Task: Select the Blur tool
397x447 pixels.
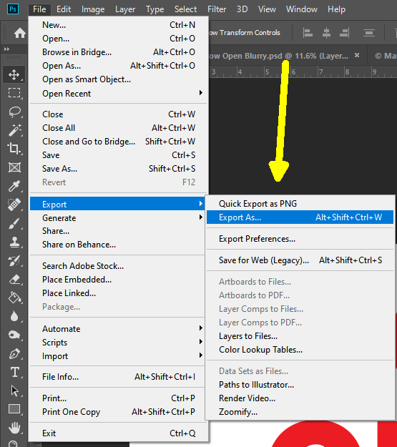Action: tap(14, 316)
